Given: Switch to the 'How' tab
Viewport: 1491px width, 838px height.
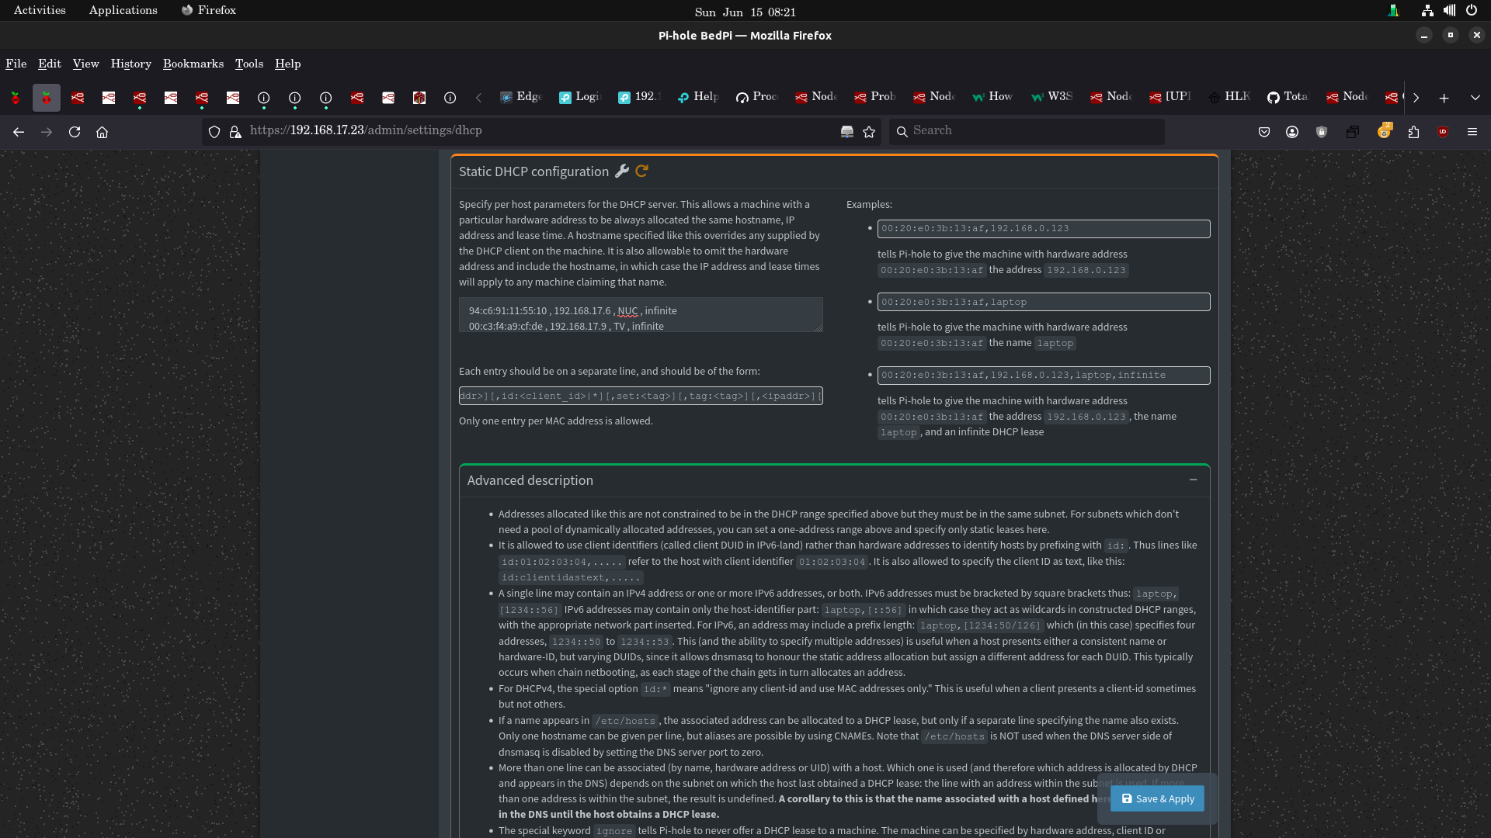Looking at the screenshot, I should click(993, 97).
